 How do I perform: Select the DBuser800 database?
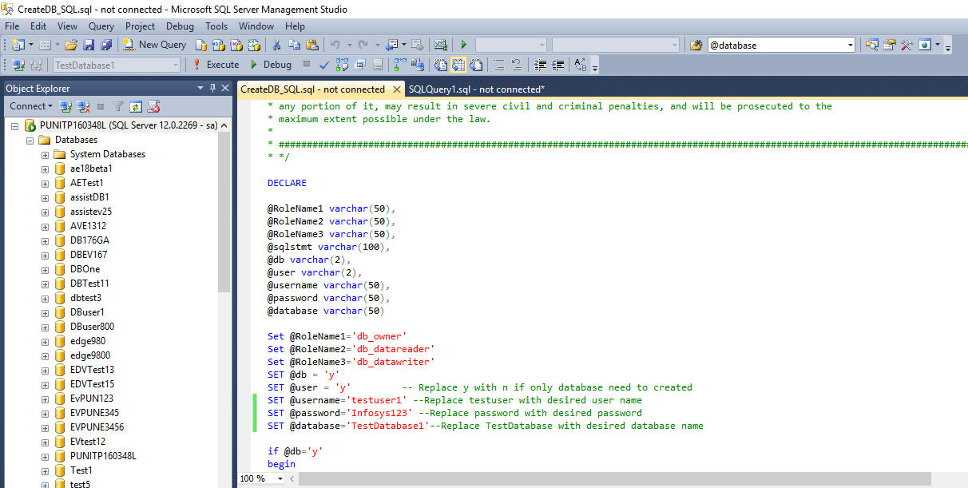(x=92, y=327)
